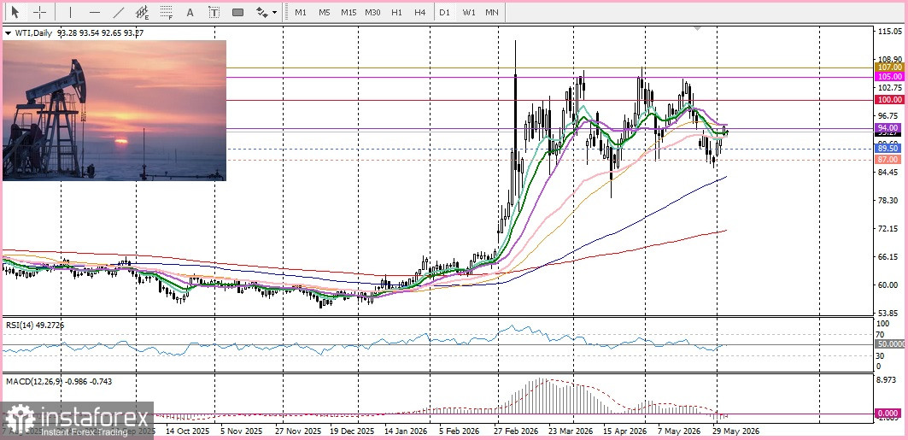The width and height of the screenshot is (908, 440).
Task: Switch chart to H4 timeframe
Action: click(x=420, y=12)
